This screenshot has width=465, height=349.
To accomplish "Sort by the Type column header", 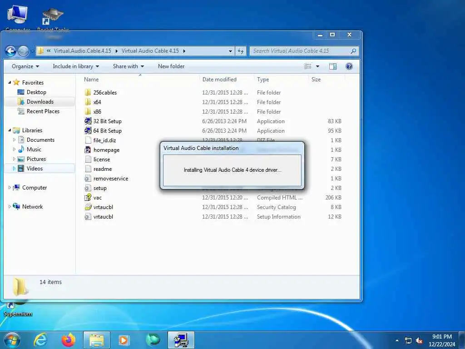I will [x=263, y=80].
